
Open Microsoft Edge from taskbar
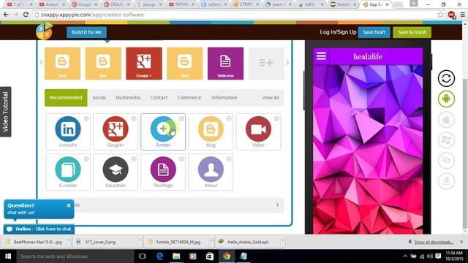tap(159, 256)
